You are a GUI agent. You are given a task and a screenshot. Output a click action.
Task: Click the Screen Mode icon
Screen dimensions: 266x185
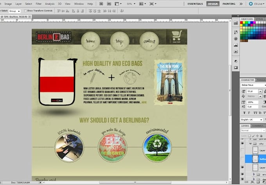(x=153, y=4)
